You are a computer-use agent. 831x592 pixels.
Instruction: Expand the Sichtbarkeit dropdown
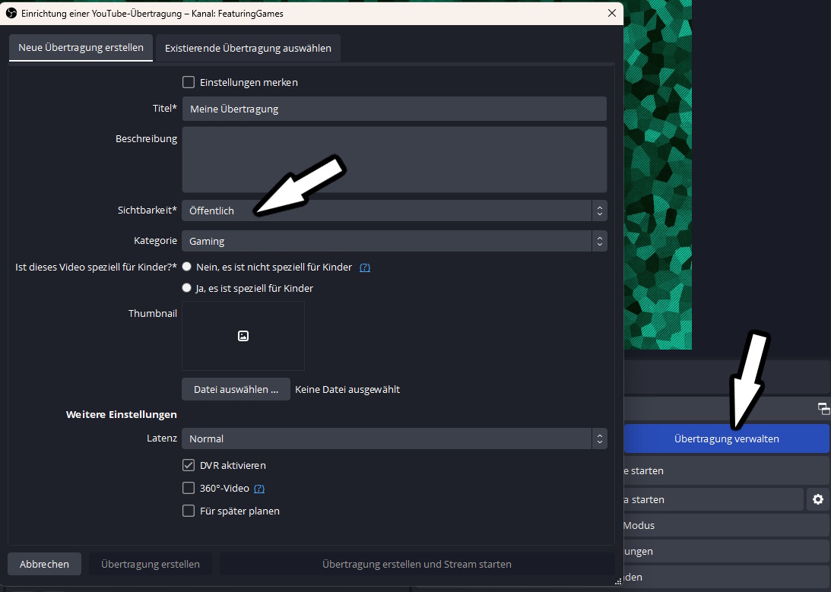pyautogui.click(x=394, y=211)
